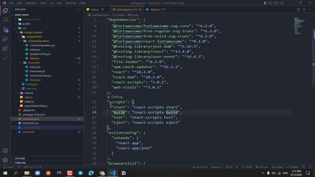Open the Help menu
Image resolution: width=315 pixels, height=177 pixels.
click(82, 3)
